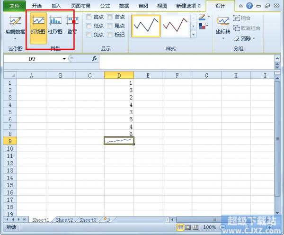Viewport: 284px width, 235px height.
Task: Open the 清除 clear dropdown arrow
Action: 254,38
